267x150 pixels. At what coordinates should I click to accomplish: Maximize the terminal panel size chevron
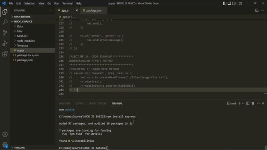259,103
